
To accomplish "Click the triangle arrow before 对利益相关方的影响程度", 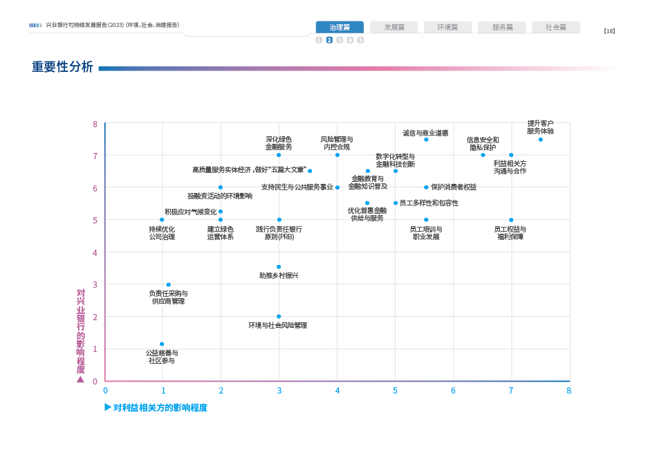I will (x=107, y=407).
